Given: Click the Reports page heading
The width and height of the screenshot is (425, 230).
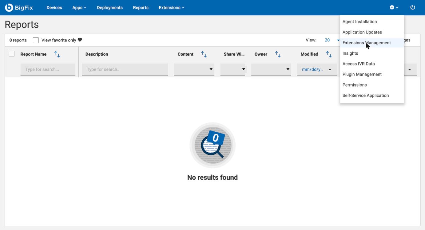Looking at the screenshot, I should [22, 25].
